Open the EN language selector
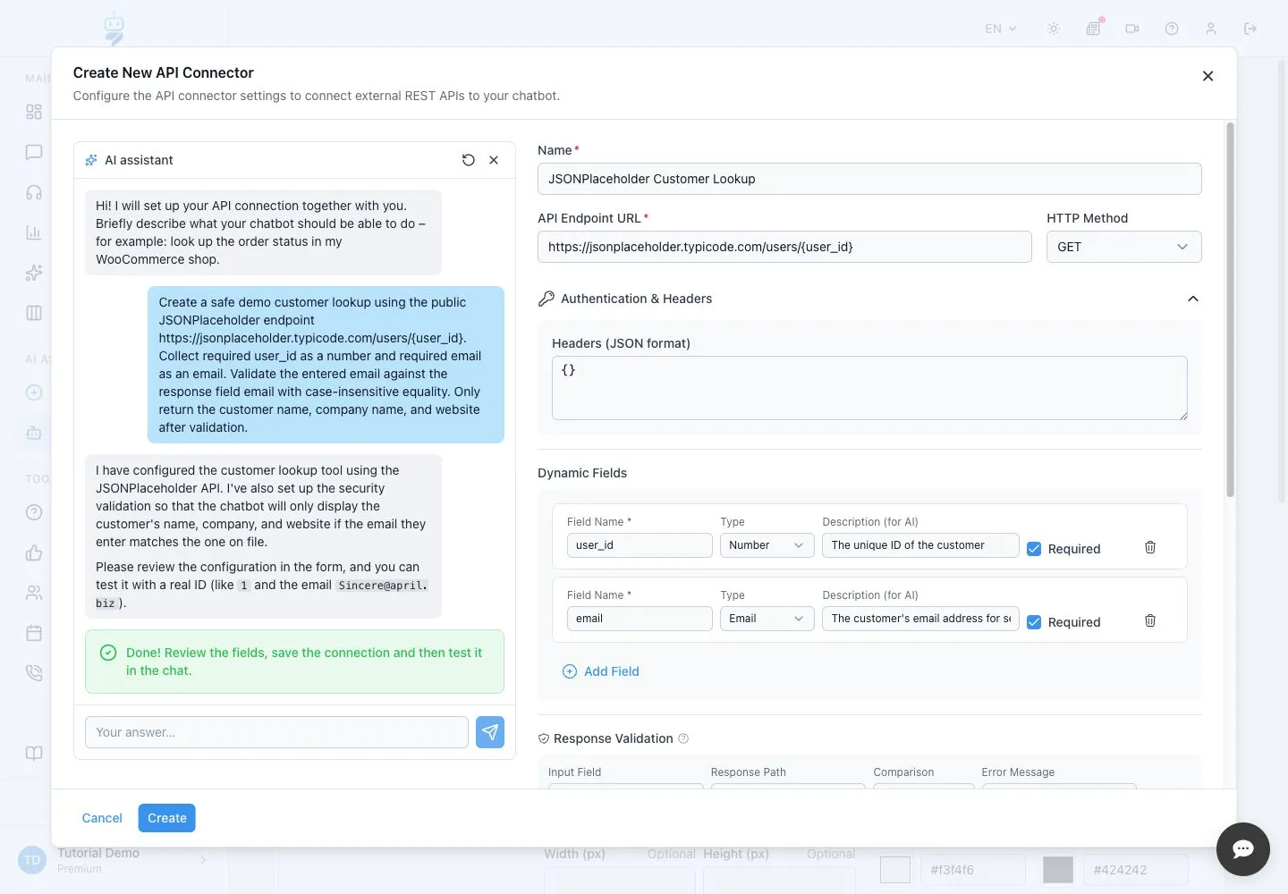This screenshot has width=1288, height=894. click(1001, 29)
